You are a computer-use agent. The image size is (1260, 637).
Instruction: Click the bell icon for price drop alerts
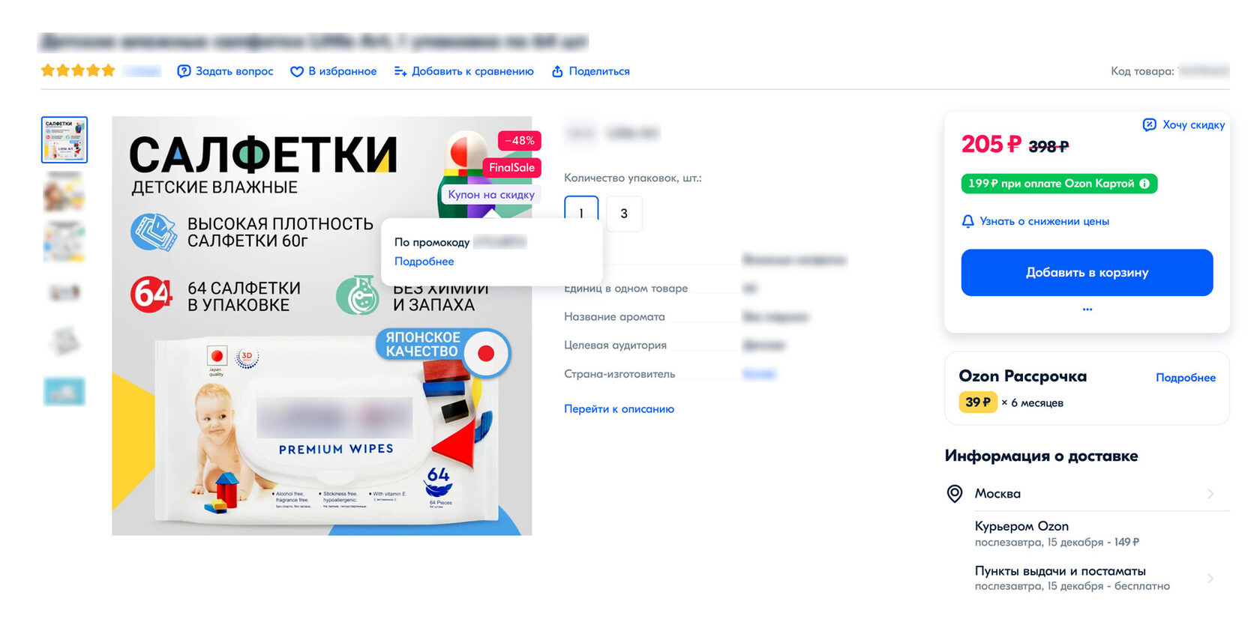[x=968, y=221]
